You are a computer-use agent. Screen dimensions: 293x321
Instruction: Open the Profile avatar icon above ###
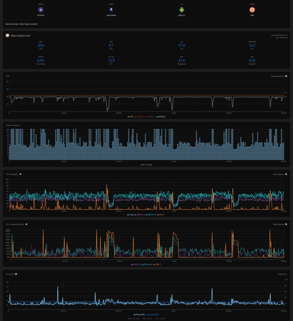tap(252, 10)
